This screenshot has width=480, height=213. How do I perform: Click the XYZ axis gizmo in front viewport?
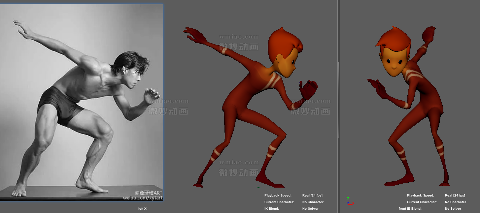(x=350, y=202)
